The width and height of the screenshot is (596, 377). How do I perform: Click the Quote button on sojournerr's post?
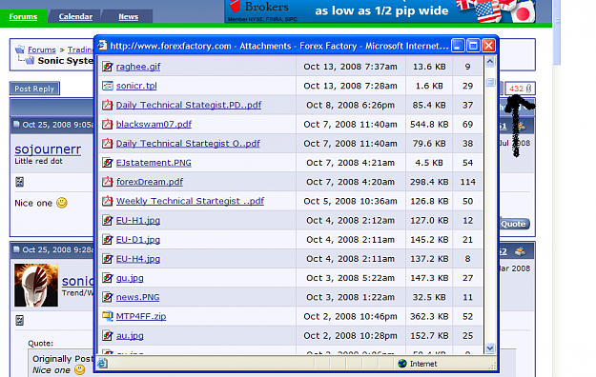coord(513,224)
